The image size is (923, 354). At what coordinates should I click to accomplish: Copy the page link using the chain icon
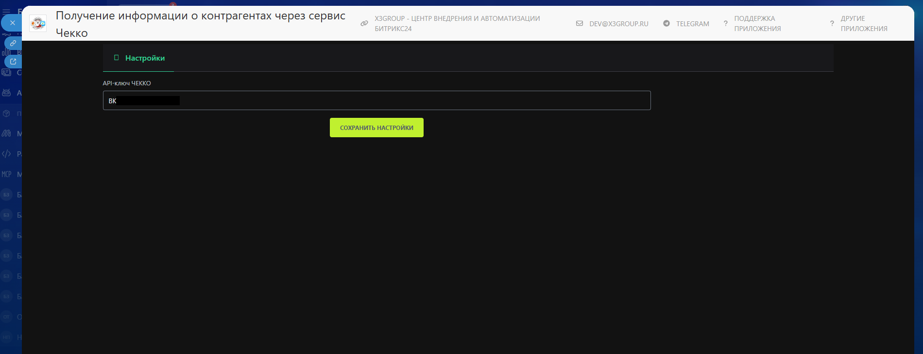pos(13,43)
